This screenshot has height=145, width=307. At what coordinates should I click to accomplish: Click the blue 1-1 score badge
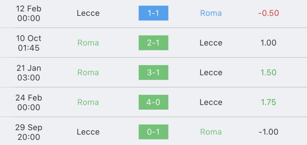click(x=153, y=13)
